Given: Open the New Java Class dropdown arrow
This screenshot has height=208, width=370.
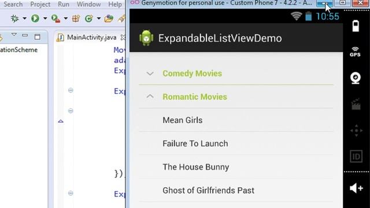Looking at the screenshot, I should click(99, 18).
